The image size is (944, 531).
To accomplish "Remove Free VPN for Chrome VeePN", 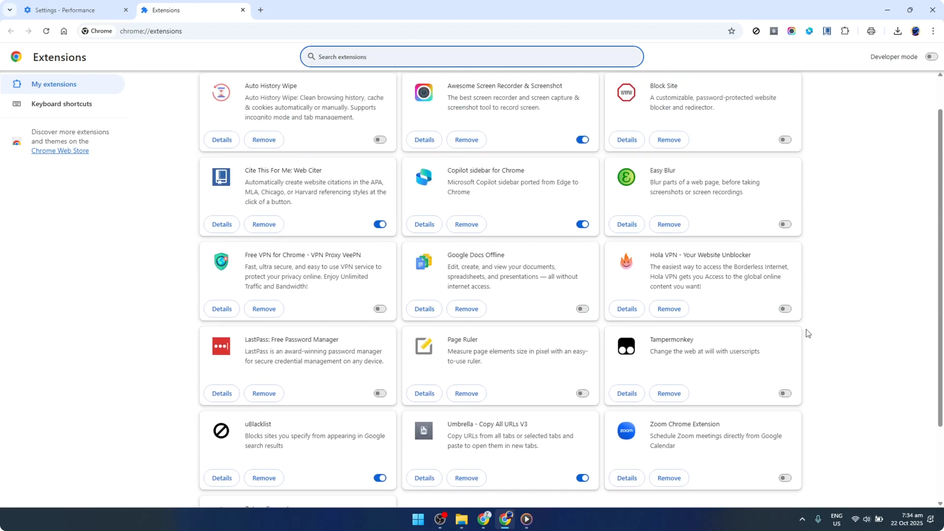I will coord(264,309).
